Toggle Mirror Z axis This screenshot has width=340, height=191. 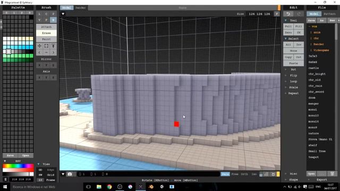(x=53, y=65)
